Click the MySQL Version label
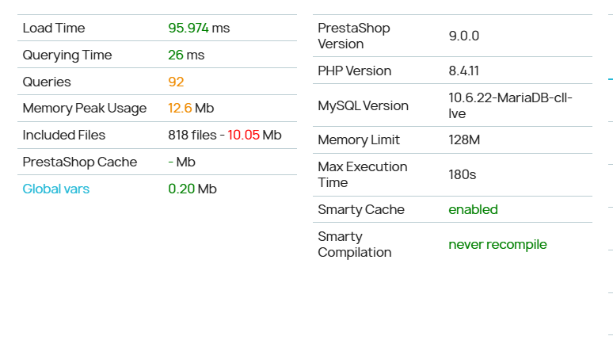Screen dimensions: 613x340 pos(363,105)
